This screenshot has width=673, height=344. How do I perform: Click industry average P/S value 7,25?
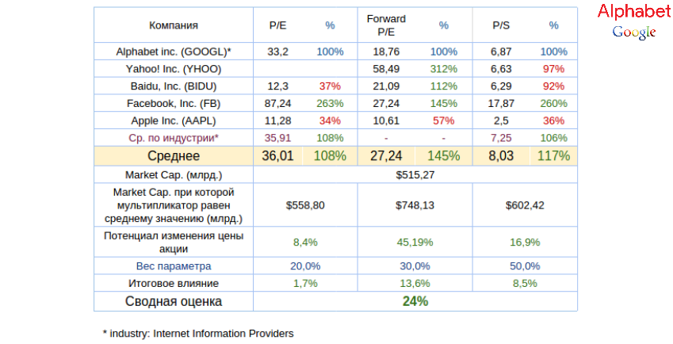pos(501,138)
